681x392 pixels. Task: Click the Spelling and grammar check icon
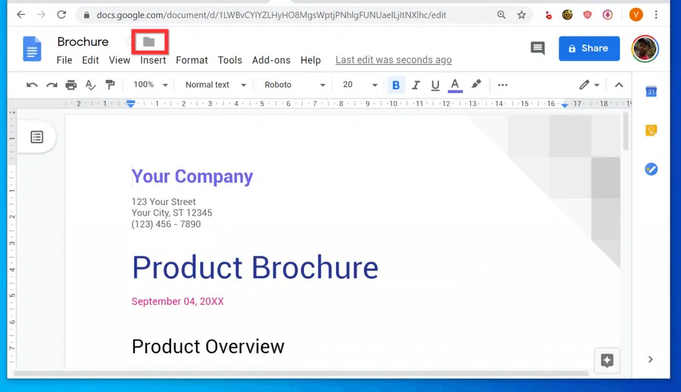(91, 85)
